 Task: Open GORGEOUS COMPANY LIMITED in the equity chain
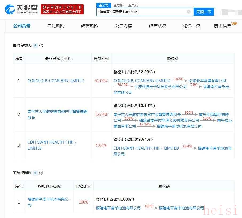click(142, 81)
